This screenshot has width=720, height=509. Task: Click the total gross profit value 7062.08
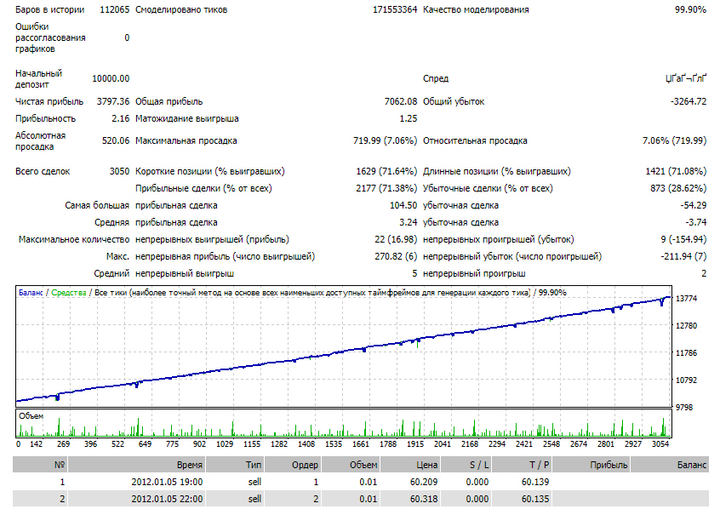401,101
